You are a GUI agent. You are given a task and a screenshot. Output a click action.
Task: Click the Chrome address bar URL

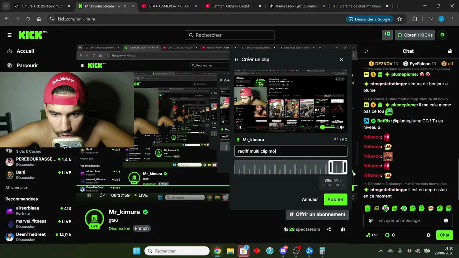pos(76,19)
